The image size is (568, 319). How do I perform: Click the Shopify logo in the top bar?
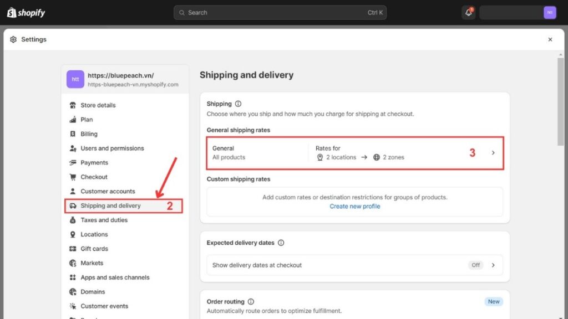[x=26, y=12]
